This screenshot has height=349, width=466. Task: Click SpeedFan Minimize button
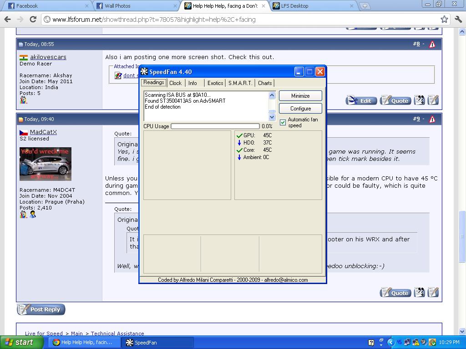coord(300,96)
